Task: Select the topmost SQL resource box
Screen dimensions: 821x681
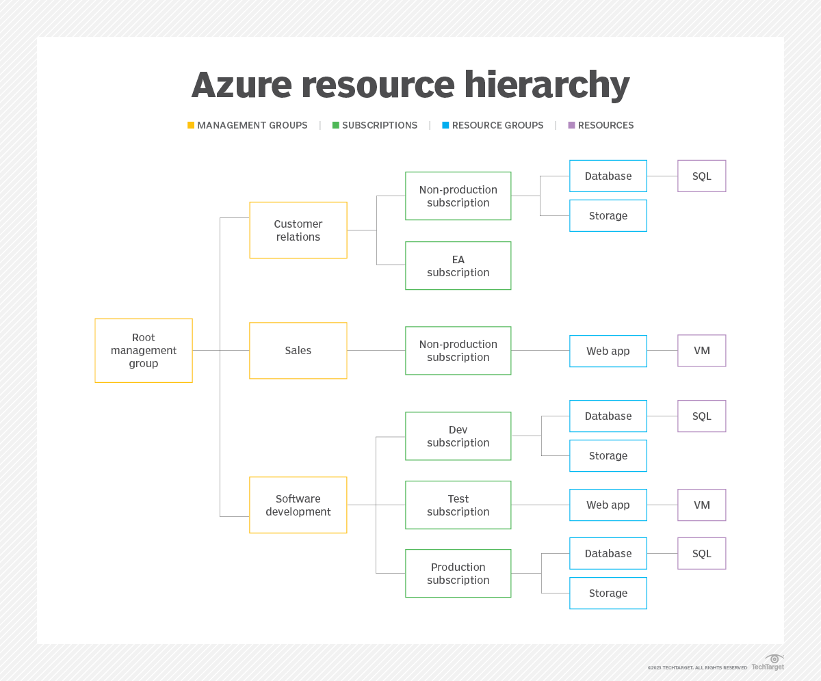Action: (701, 176)
